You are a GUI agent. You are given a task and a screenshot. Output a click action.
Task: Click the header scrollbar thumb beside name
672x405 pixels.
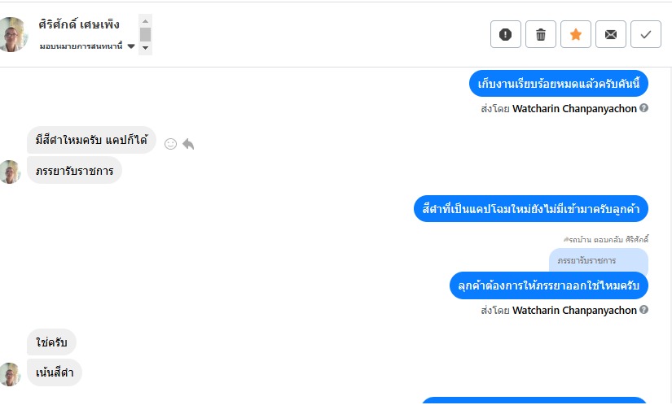coord(145,35)
